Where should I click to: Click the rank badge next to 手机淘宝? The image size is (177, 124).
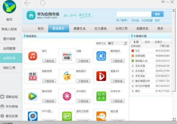coord(133,76)
